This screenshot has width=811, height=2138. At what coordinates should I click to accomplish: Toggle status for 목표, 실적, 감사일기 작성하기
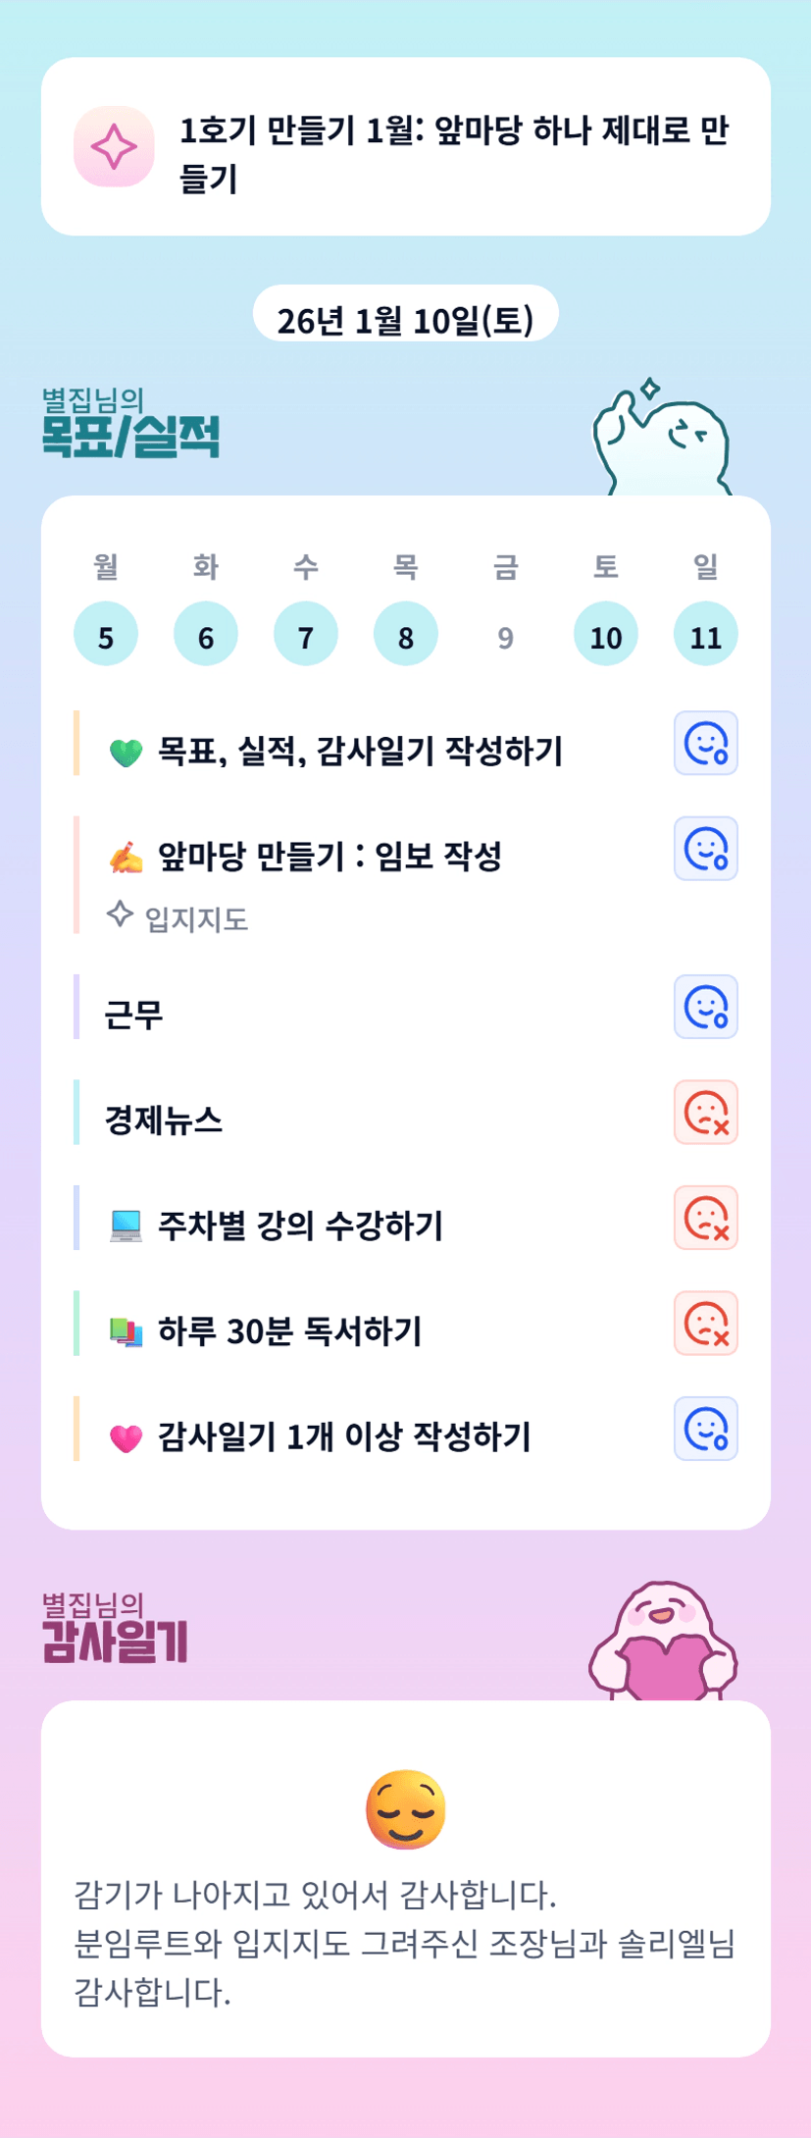(705, 743)
